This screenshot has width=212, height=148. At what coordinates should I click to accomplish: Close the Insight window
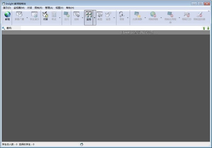click(x=207, y=4)
